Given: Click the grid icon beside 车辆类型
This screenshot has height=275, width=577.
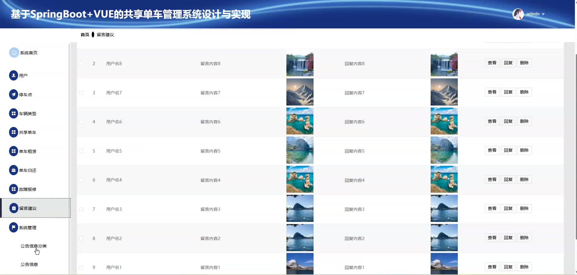Looking at the screenshot, I should tap(14, 114).
